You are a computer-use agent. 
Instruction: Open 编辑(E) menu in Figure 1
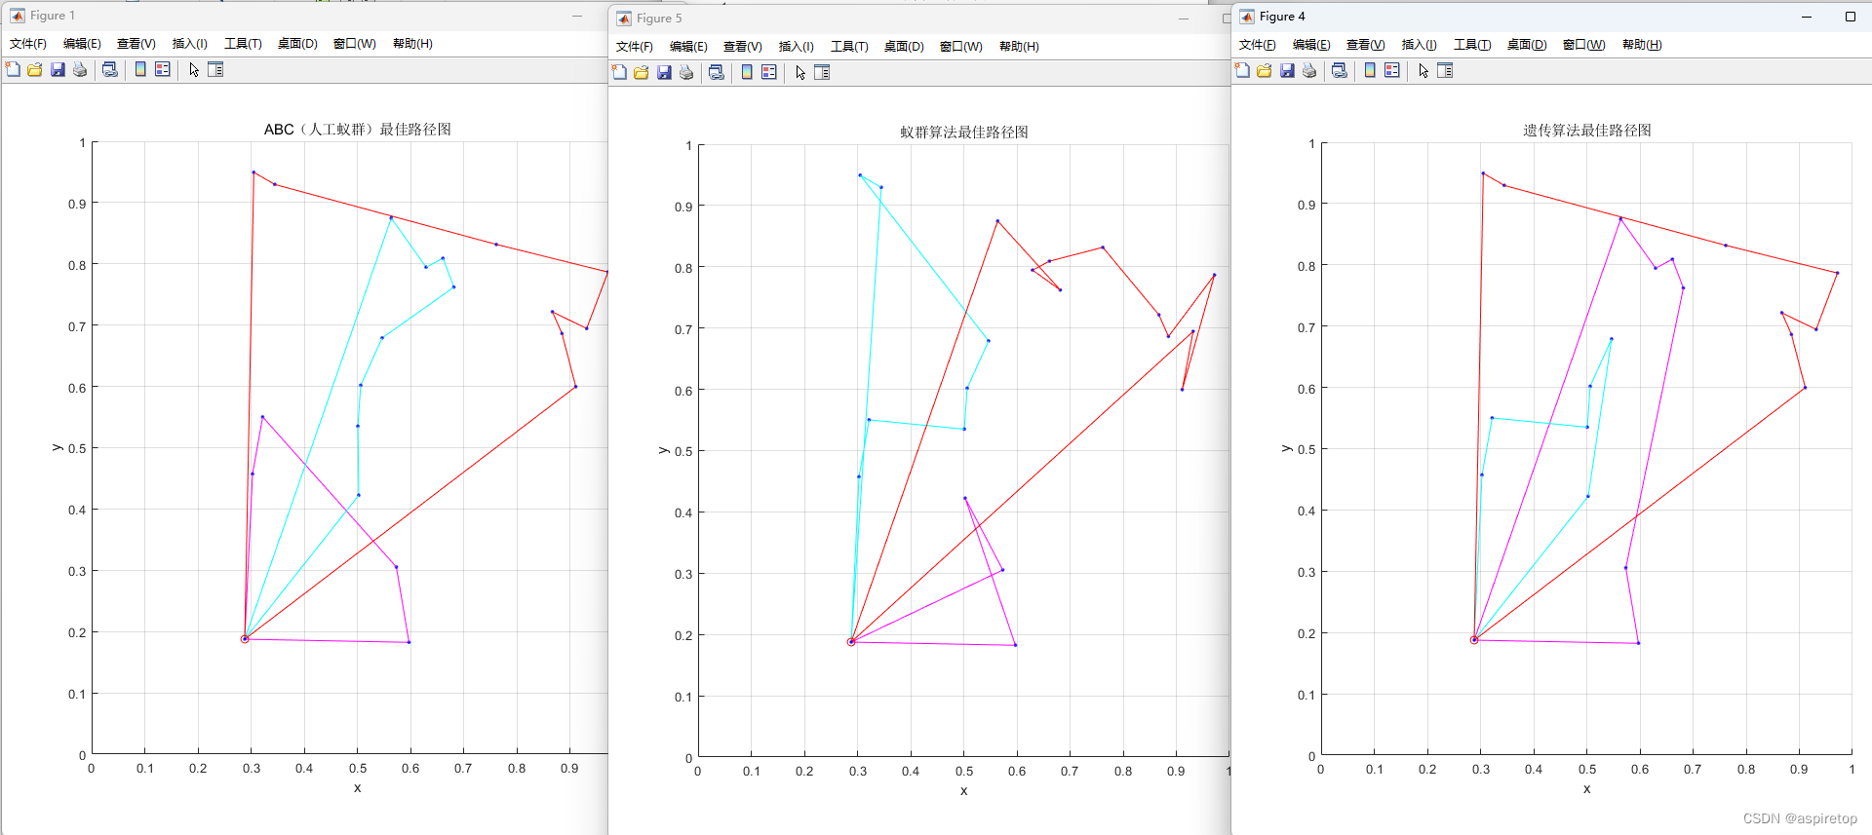[82, 44]
